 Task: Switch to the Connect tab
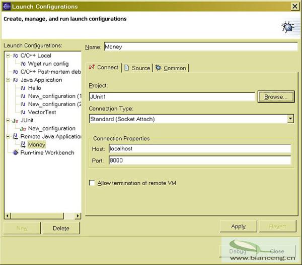[x=104, y=67]
